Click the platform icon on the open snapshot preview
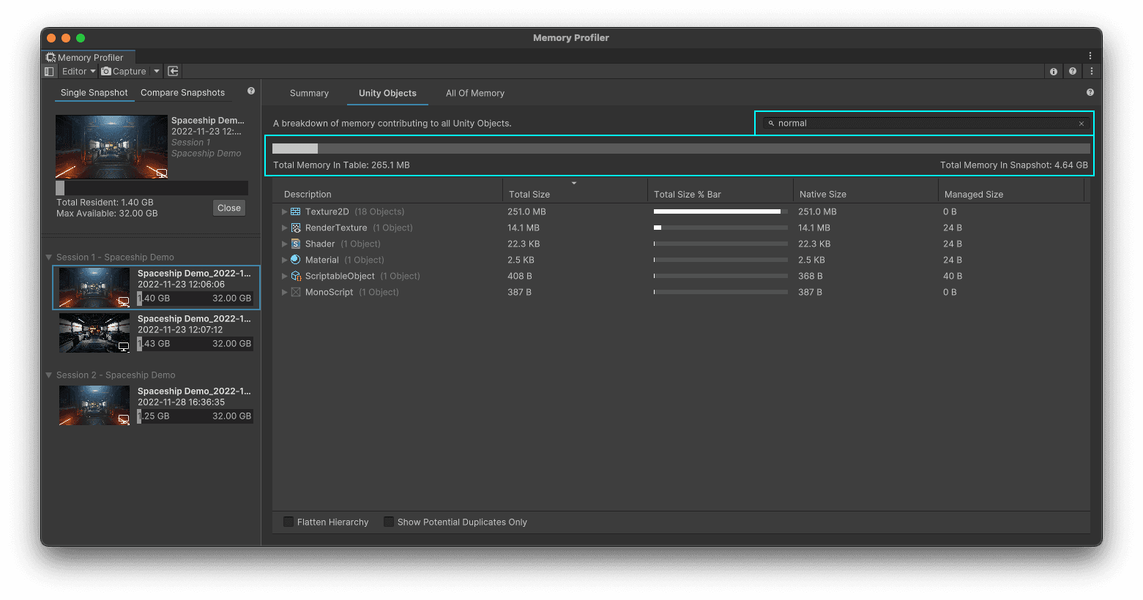 click(162, 173)
